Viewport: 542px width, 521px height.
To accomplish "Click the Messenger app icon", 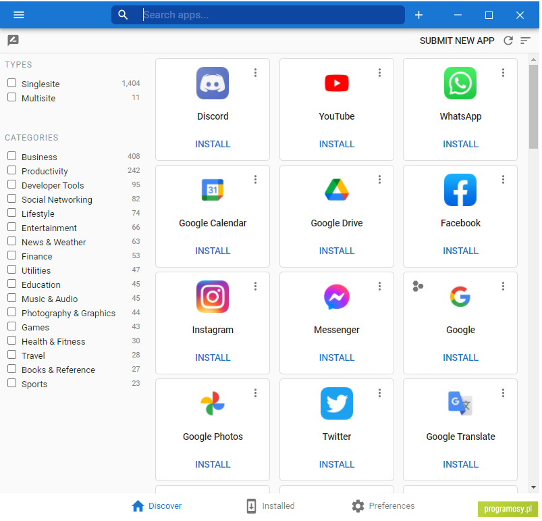I will [x=337, y=297].
